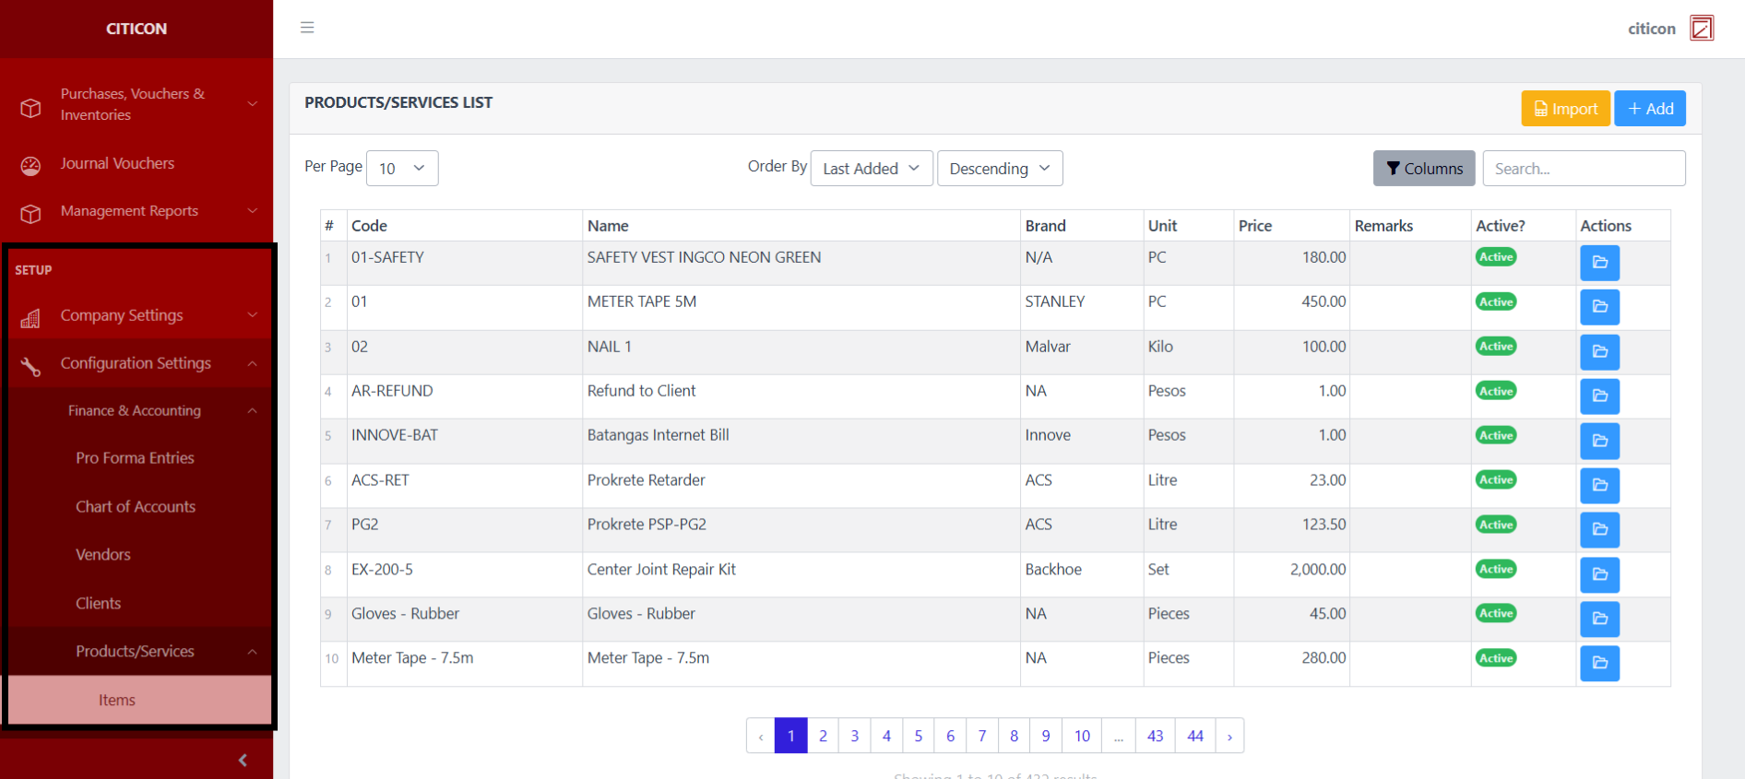
Task: Open the Per Page dropdown
Action: (x=402, y=168)
